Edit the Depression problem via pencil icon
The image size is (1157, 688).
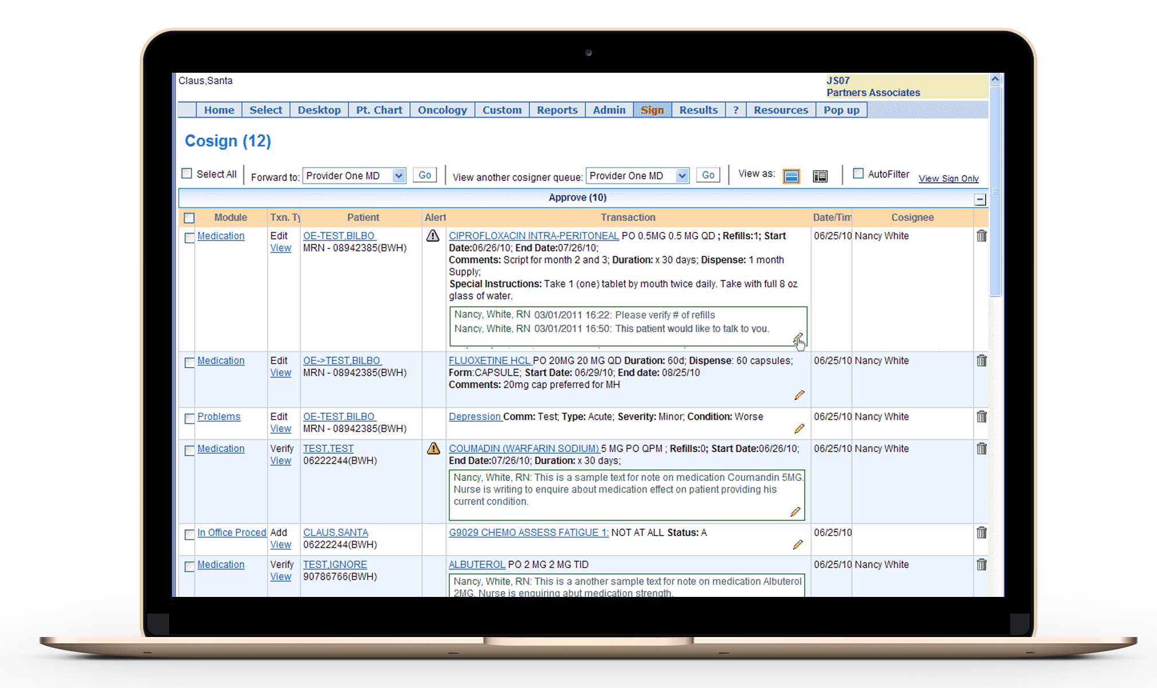coord(799,428)
